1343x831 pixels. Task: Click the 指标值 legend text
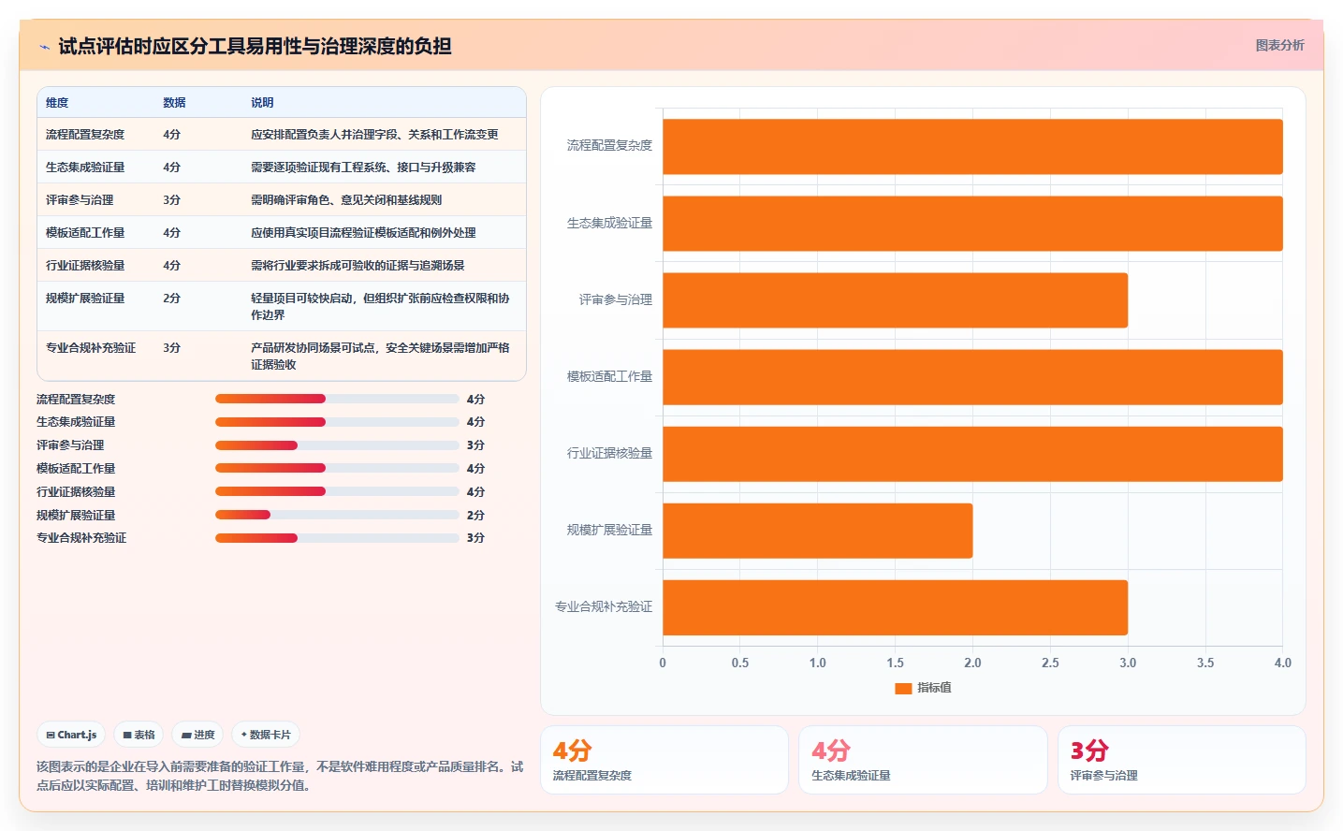pyautogui.click(x=934, y=688)
